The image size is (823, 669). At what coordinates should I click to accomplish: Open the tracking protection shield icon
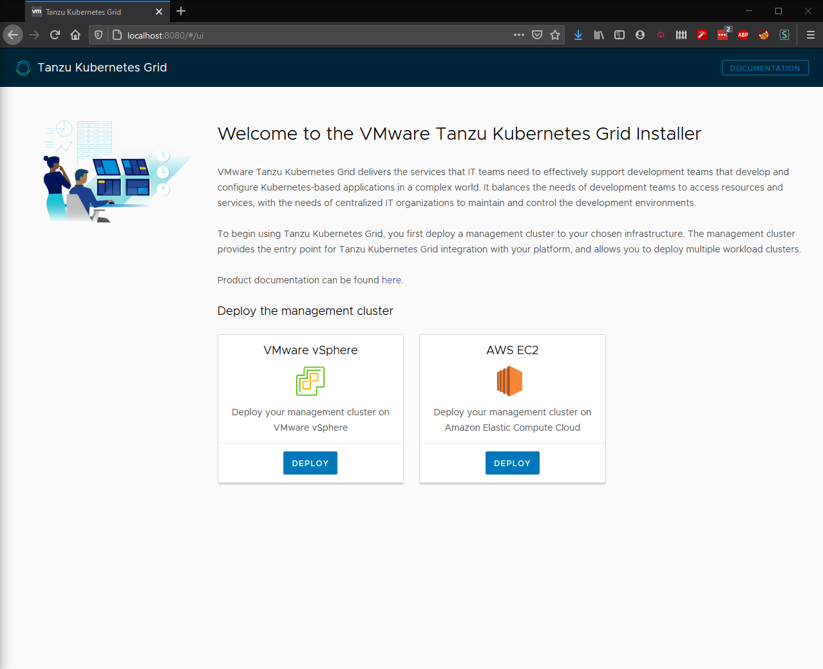coord(99,35)
